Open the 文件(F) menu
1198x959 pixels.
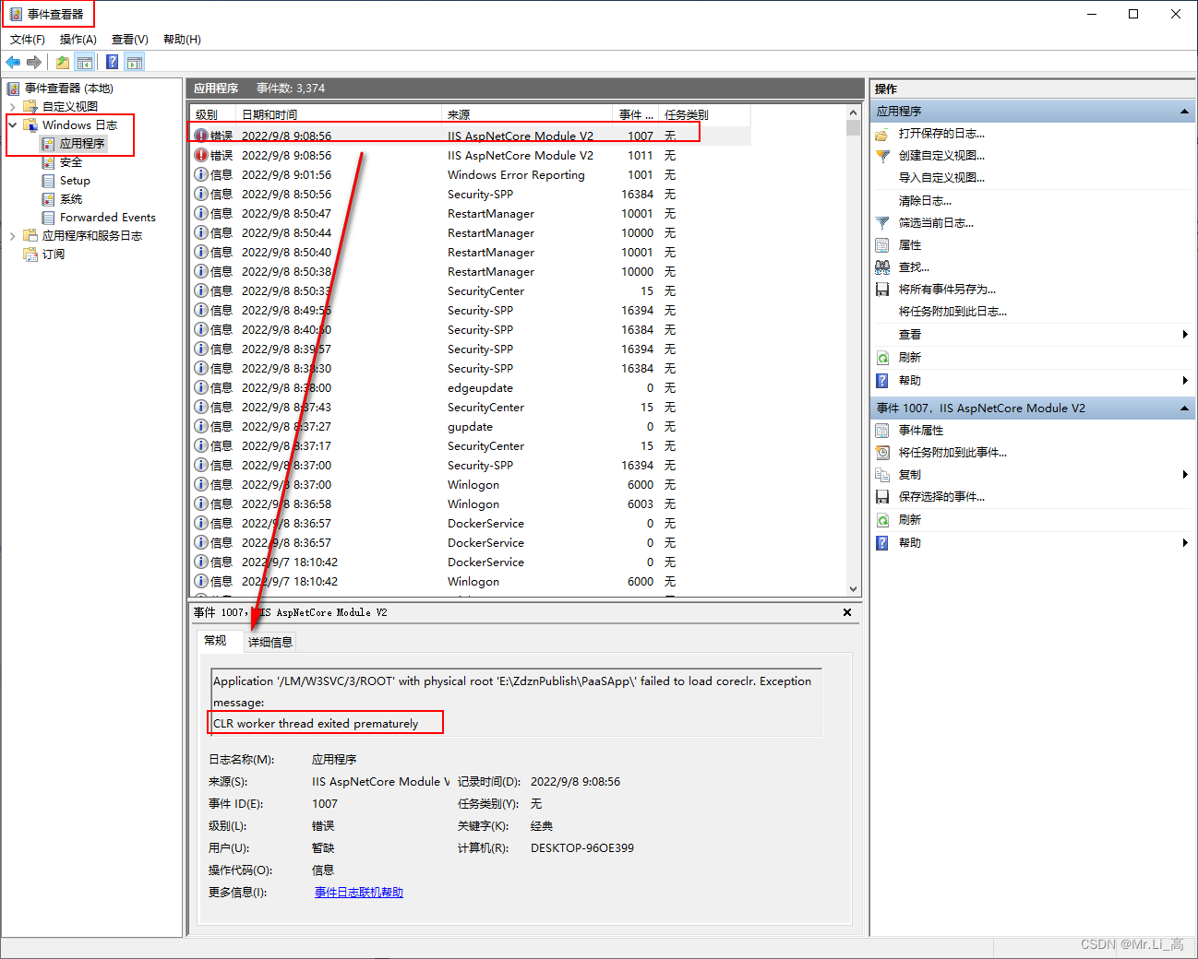[28, 40]
